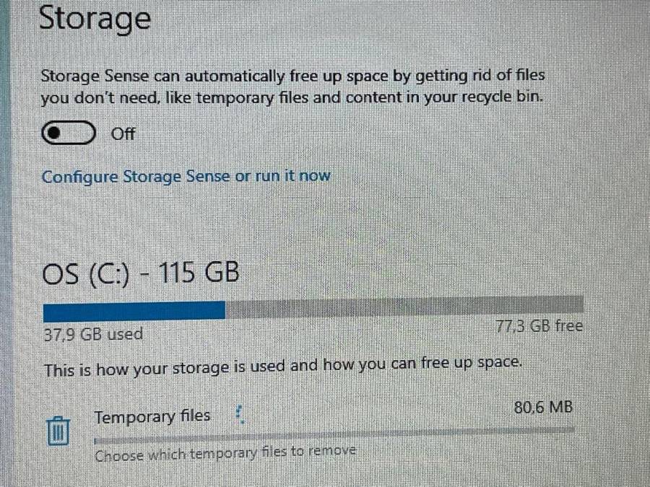
Task: Select Choose which temporary files to remove
Action: (225, 453)
